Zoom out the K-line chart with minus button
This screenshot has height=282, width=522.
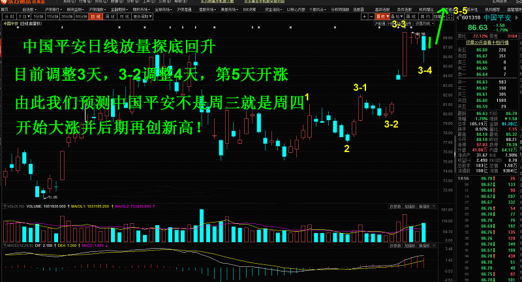pyautogui.click(x=371, y=16)
